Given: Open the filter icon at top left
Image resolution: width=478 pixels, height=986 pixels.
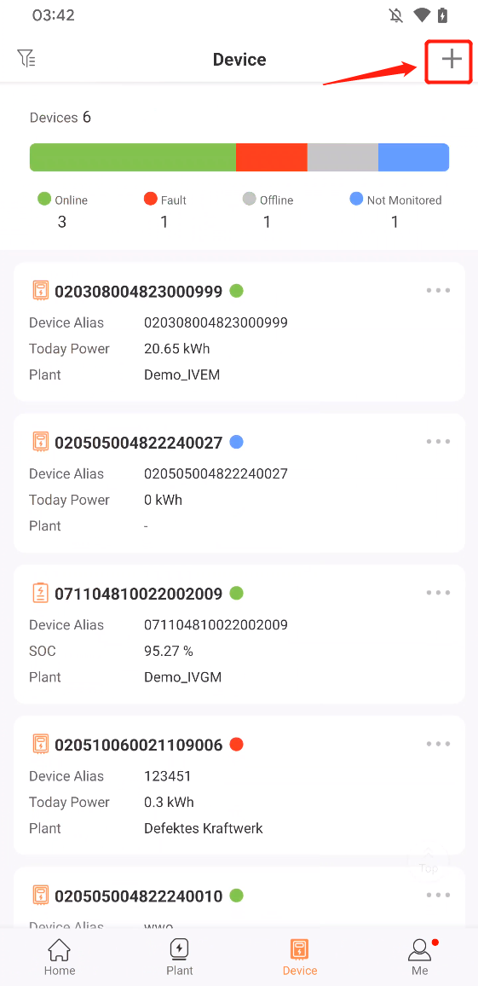Looking at the screenshot, I should (26, 59).
